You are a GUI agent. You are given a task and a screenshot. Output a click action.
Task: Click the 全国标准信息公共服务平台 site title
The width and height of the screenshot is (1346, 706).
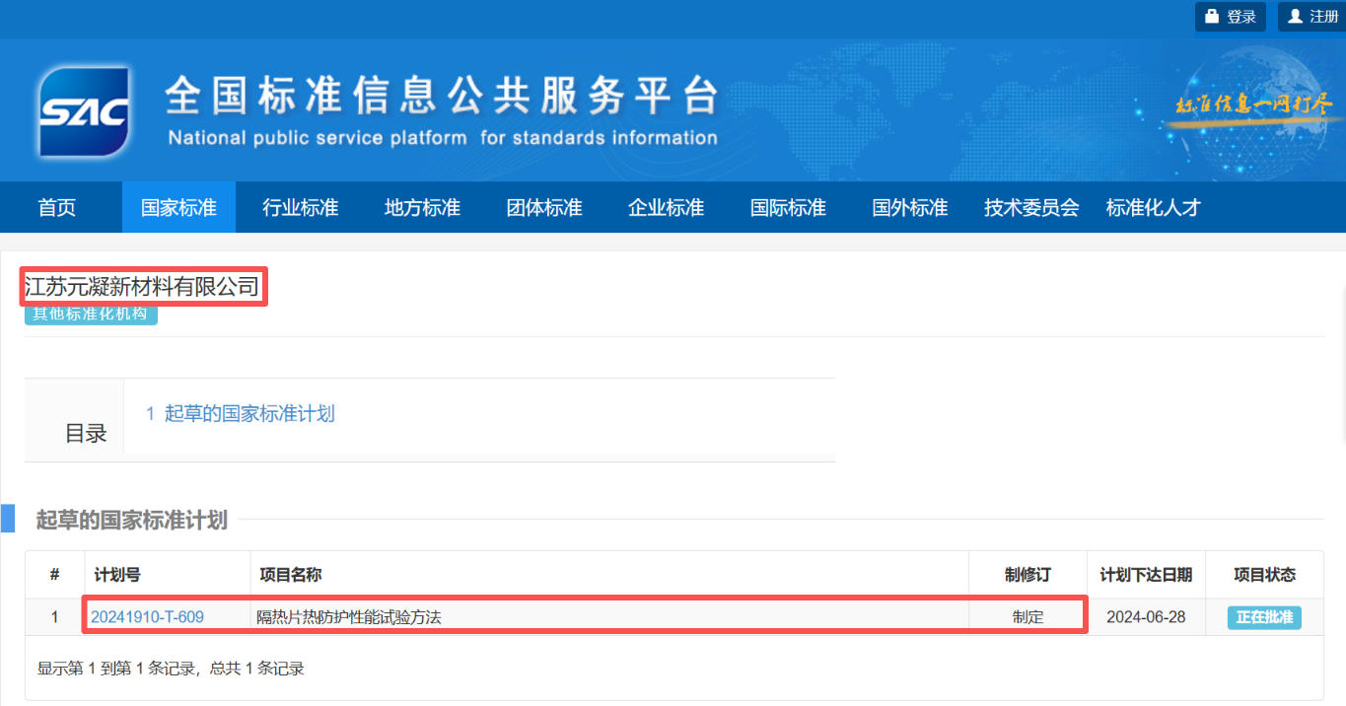coord(442,95)
